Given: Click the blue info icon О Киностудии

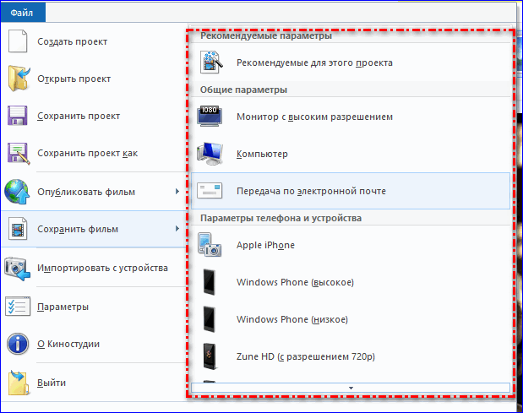Looking at the screenshot, I should tap(18, 344).
